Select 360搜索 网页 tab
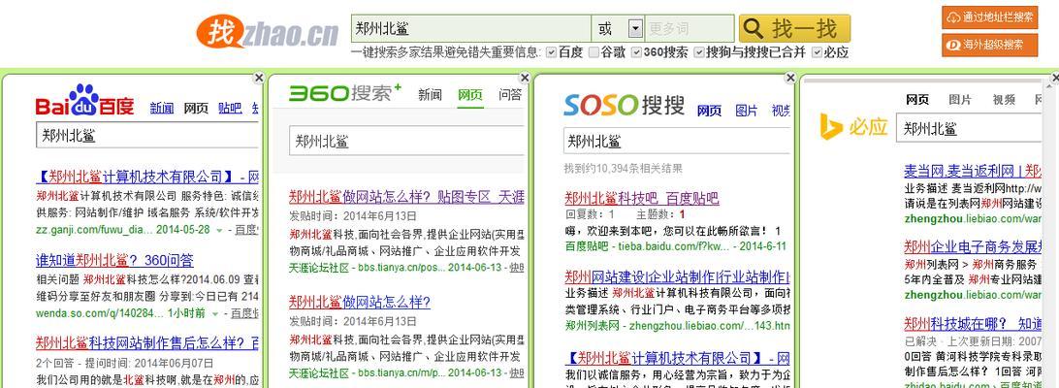This screenshot has height=388, width=1059. [470, 95]
